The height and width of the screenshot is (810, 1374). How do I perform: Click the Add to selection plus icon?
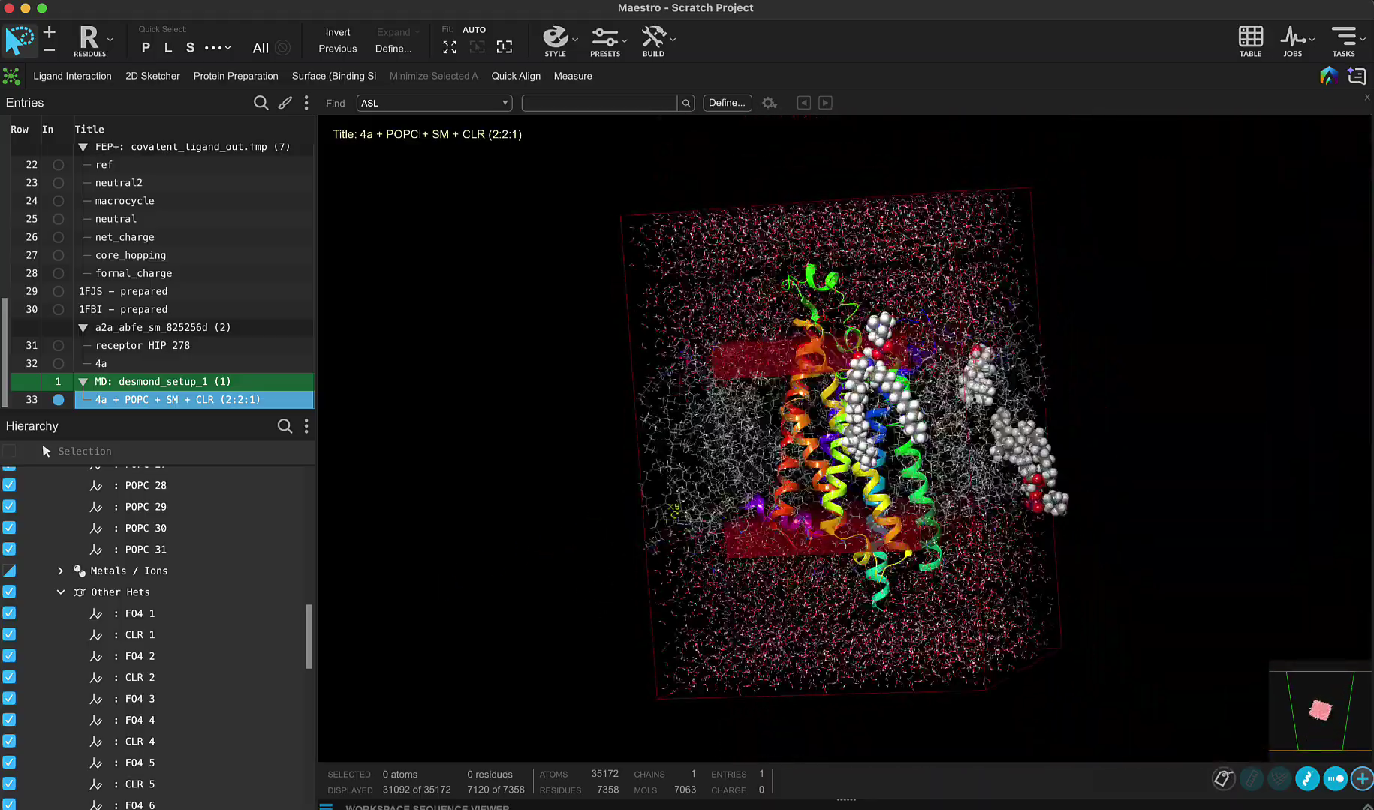coord(50,32)
